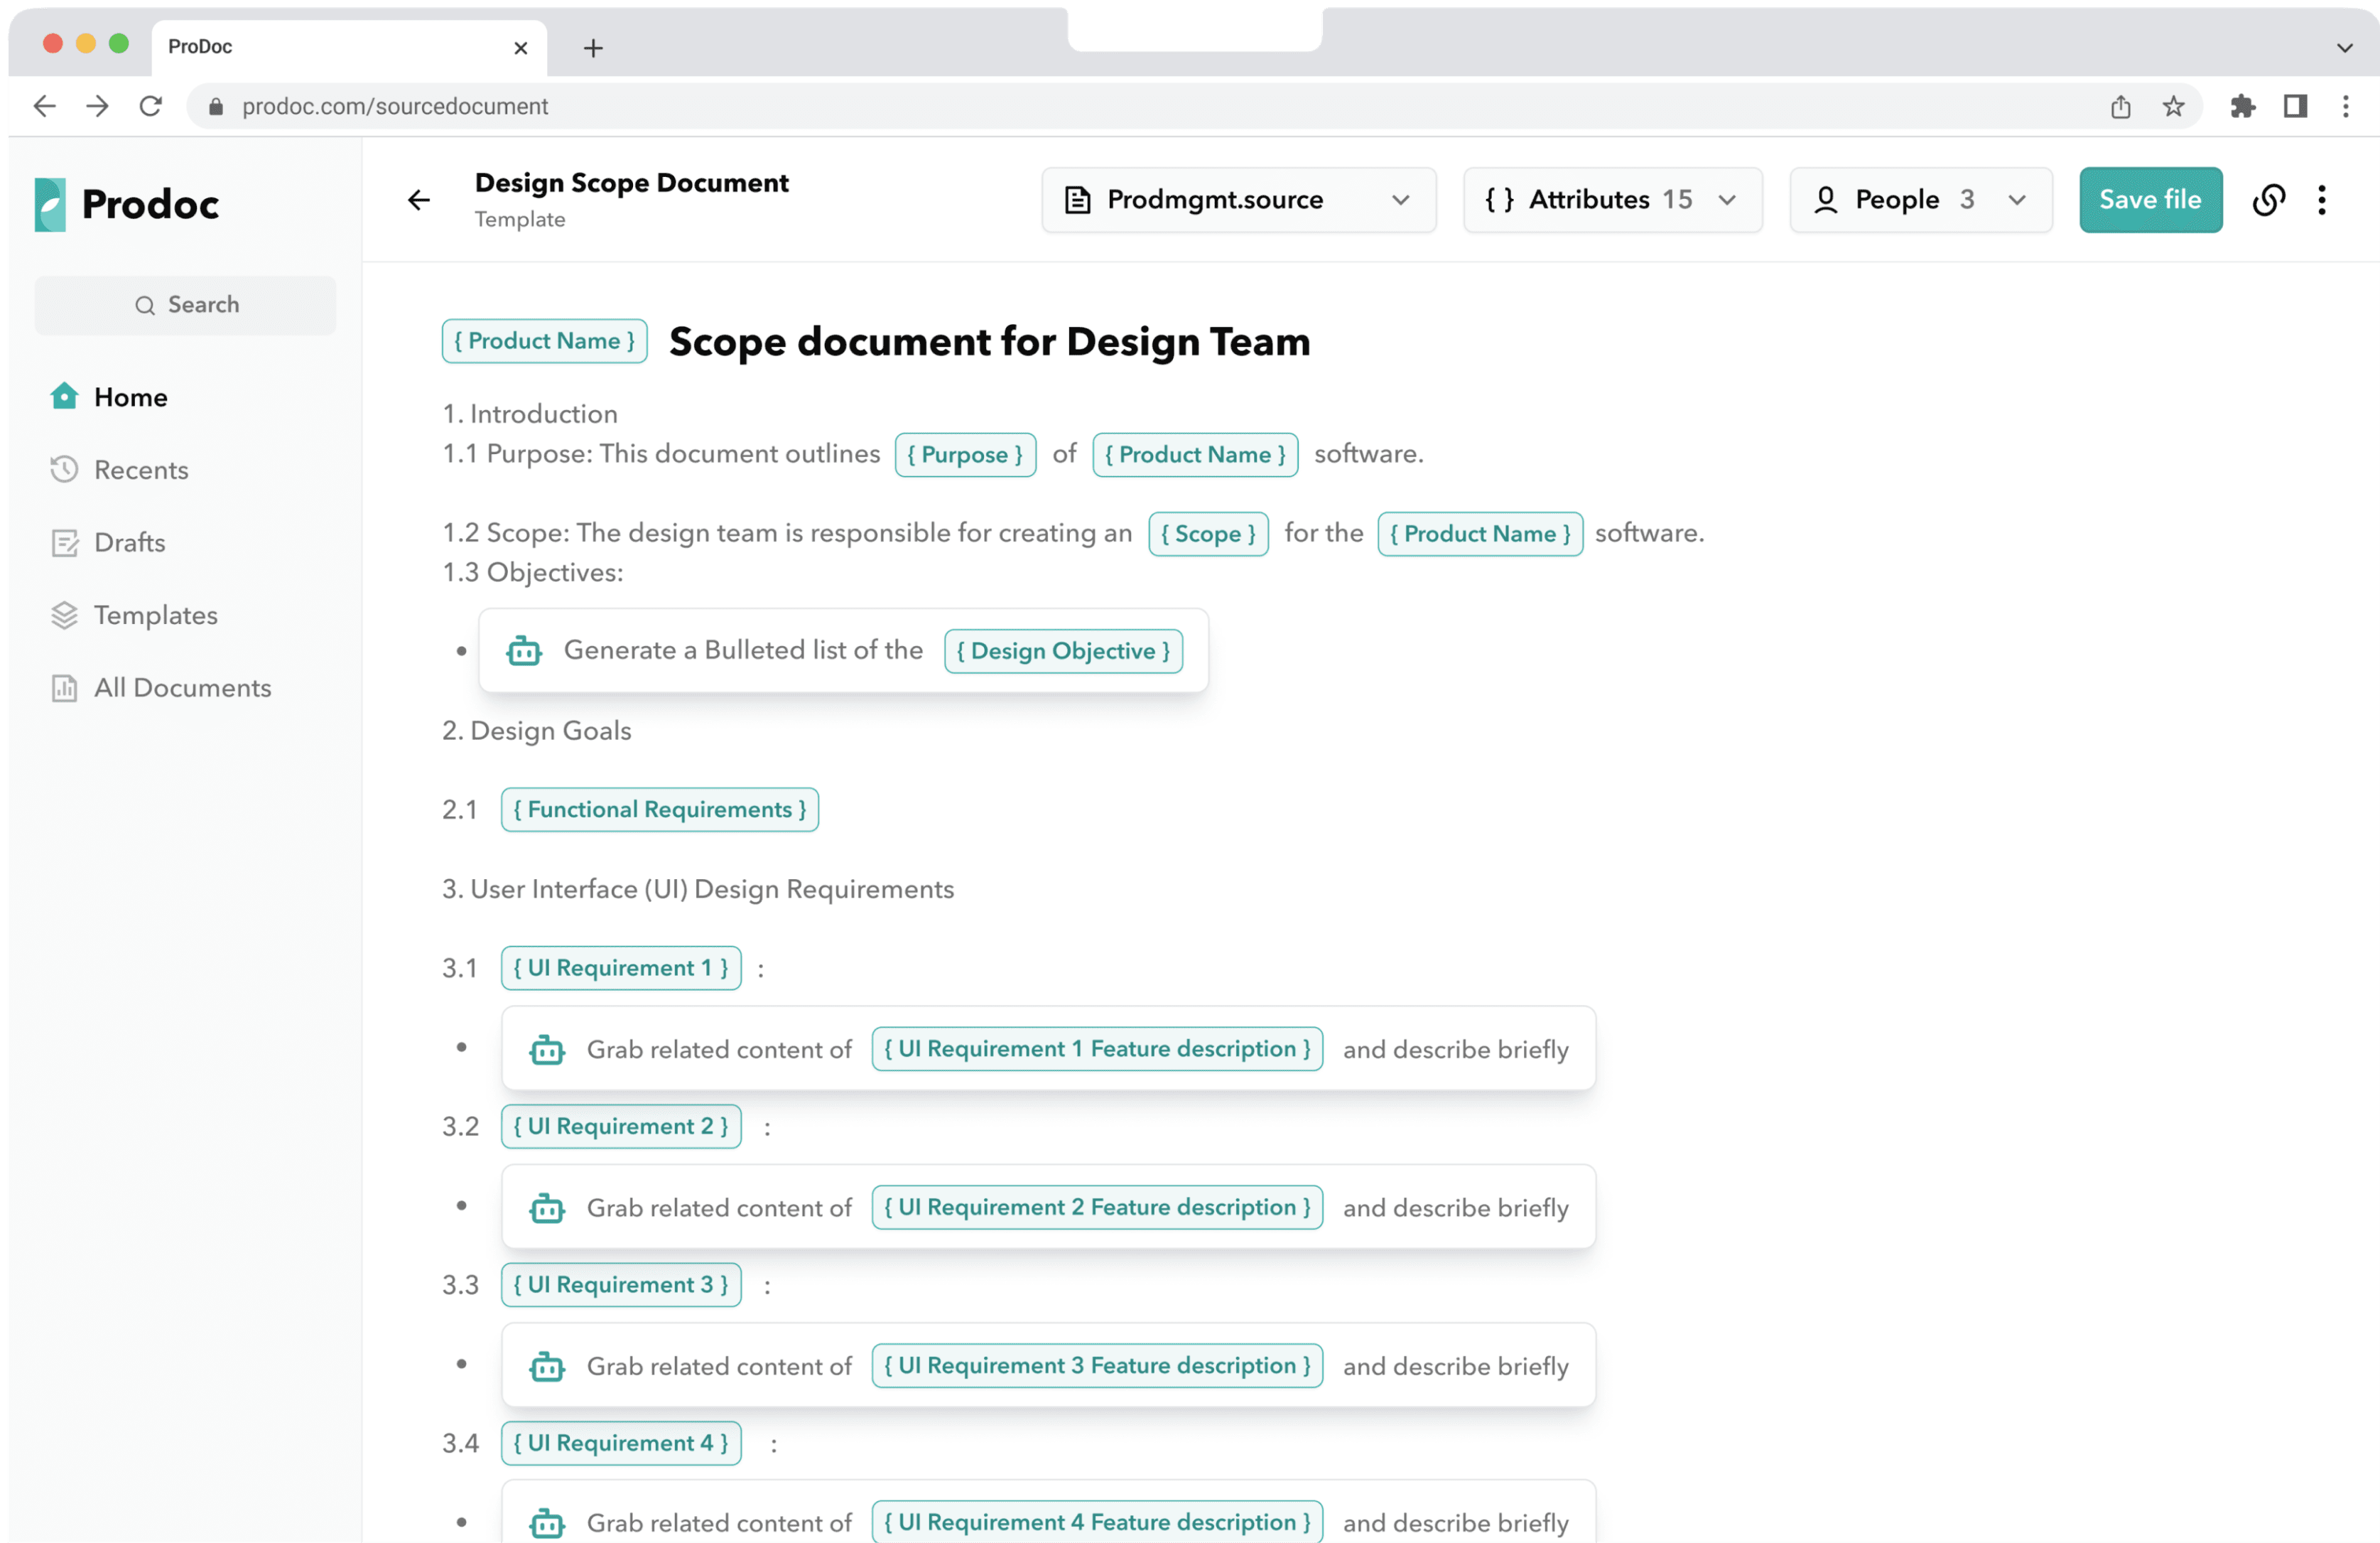Image resolution: width=2380 pixels, height=1543 pixels.
Task: Click the All Documents chart icon
Action: coord(64,687)
